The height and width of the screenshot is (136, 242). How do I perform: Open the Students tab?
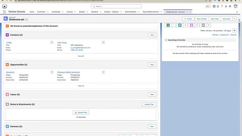tap(95, 12)
